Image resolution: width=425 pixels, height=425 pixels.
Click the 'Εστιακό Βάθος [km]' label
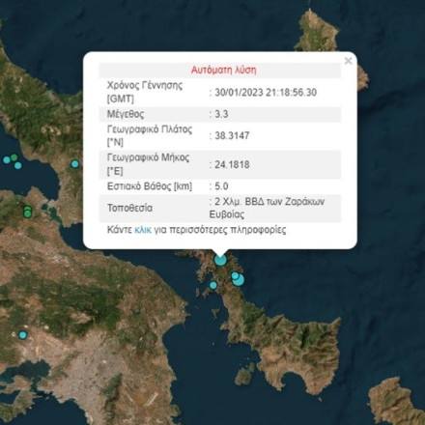tap(150, 186)
